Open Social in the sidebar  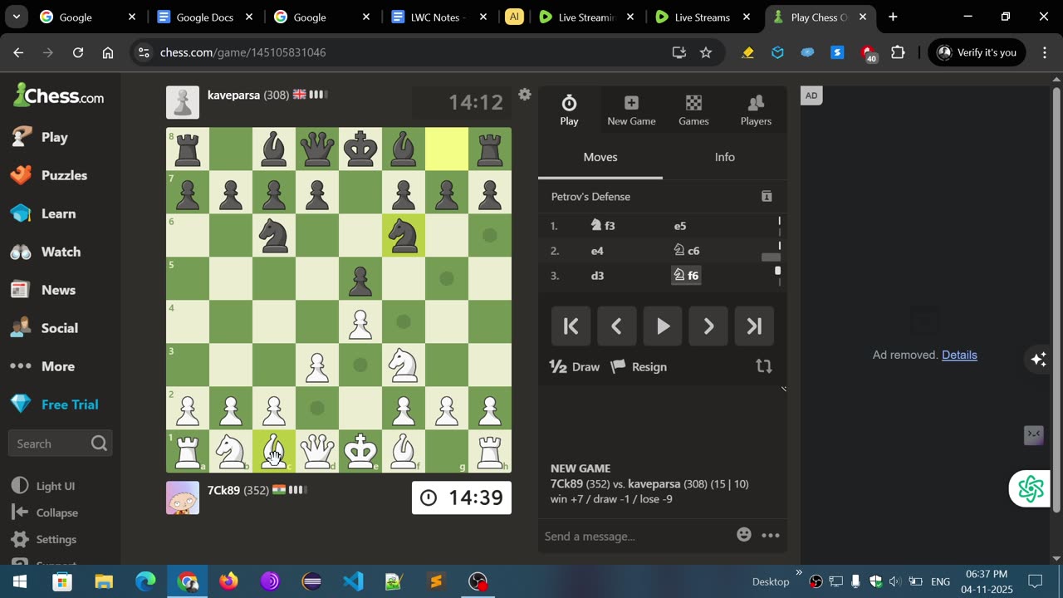tap(60, 328)
